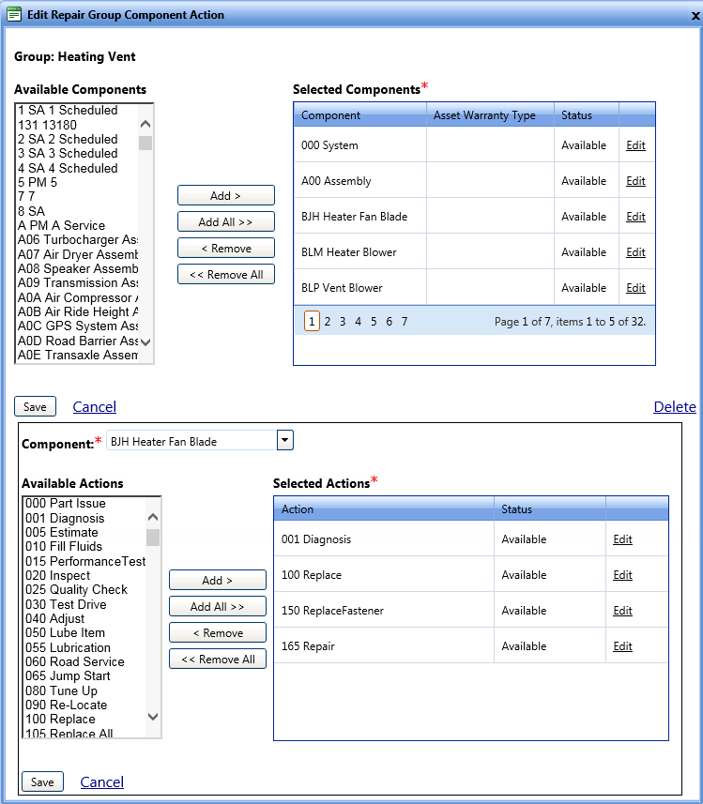Select 'A0C GPS System Ass' list item

(78, 326)
